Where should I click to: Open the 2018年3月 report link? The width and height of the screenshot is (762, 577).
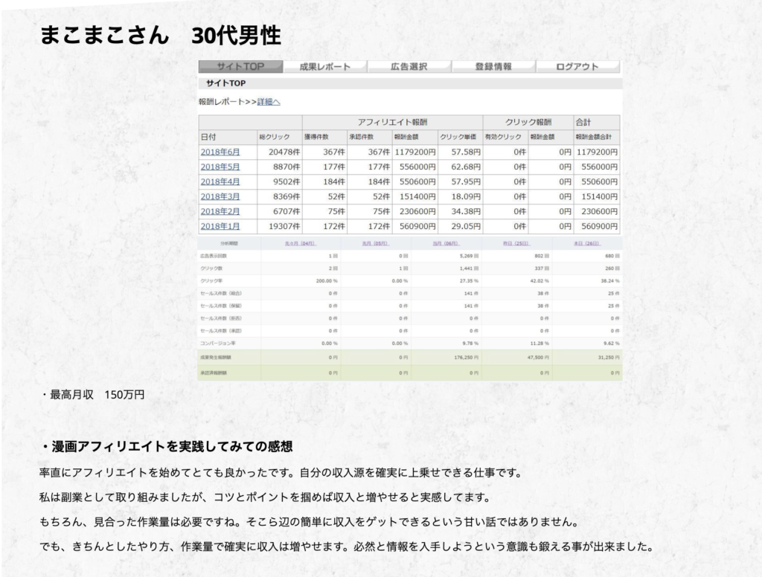coord(220,196)
